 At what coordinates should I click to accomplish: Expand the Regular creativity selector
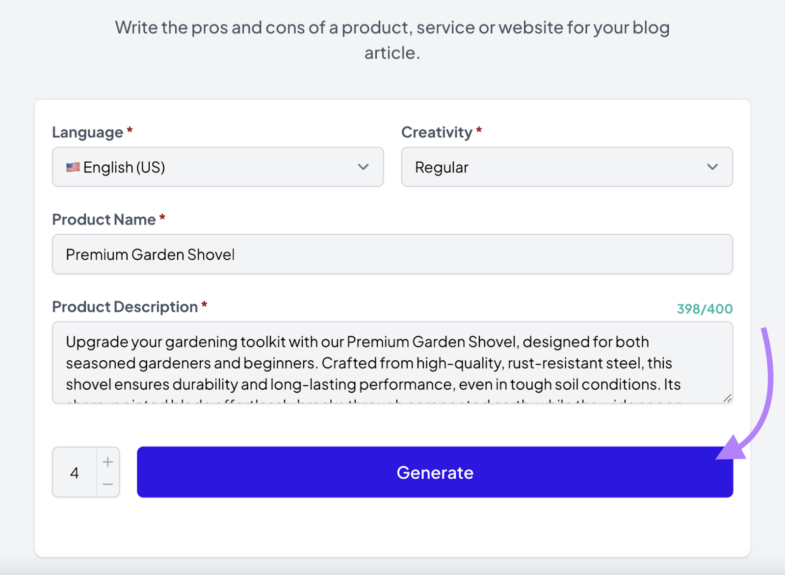click(x=567, y=167)
